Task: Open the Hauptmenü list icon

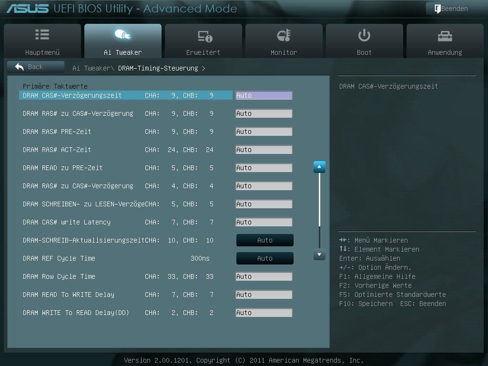Action: [42, 34]
